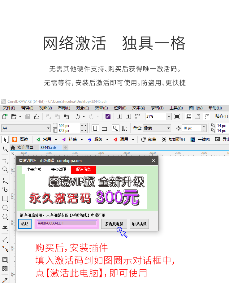Click the current page layout icon
The image size is (229, 287).
(x=125, y=128)
